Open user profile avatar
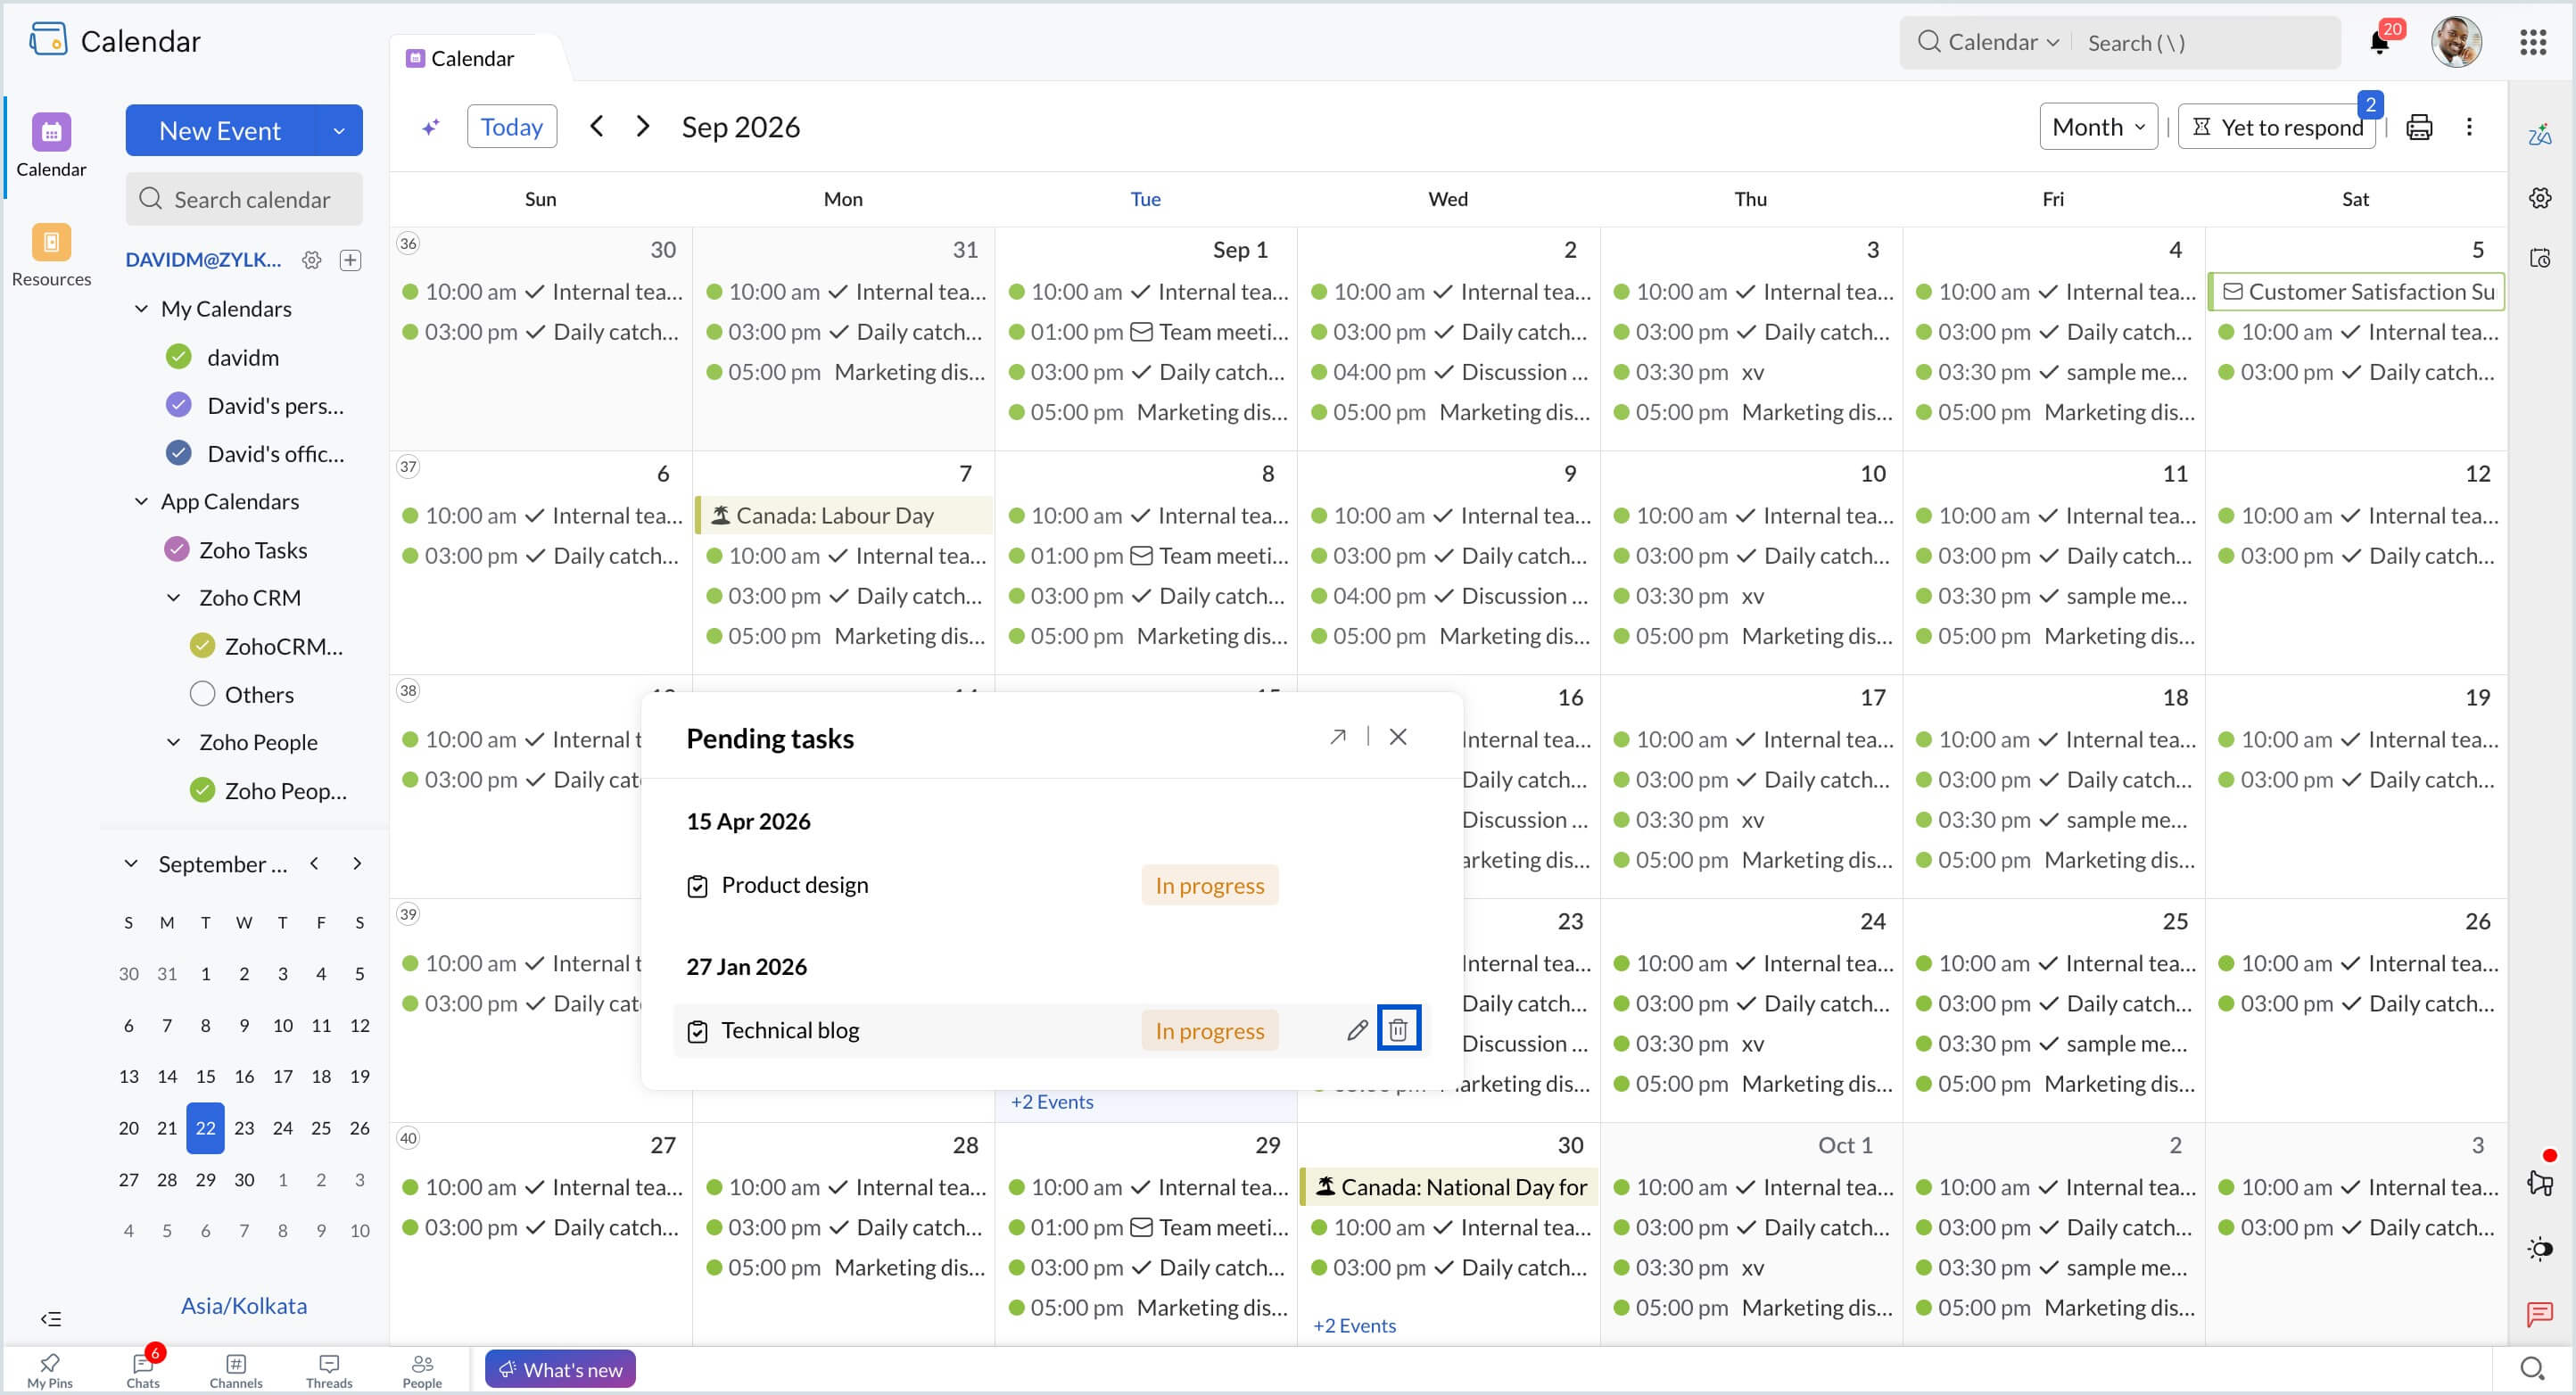The height and width of the screenshot is (1395, 2576). click(x=2456, y=42)
